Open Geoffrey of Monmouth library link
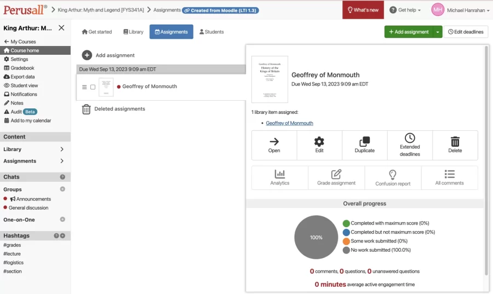This screenshot has height=294, width=493. click(x=289, y=123)
